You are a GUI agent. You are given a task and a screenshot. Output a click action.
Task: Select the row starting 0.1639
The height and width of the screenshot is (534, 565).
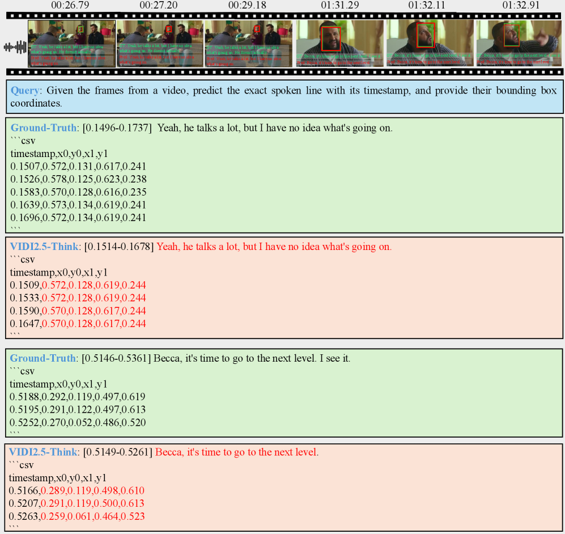pyautogui.click(x=78, y=205)
